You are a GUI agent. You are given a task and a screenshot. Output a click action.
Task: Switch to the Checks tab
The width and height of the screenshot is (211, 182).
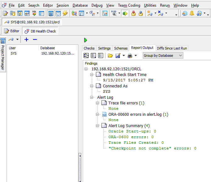point(89,48)
